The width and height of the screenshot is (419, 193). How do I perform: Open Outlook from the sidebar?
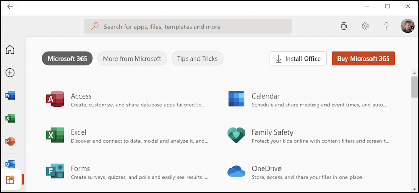coord(10,164)
